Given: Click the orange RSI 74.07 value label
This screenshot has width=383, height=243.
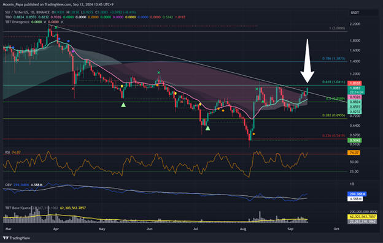Looking at the screenshot, I should coord(354,152).
